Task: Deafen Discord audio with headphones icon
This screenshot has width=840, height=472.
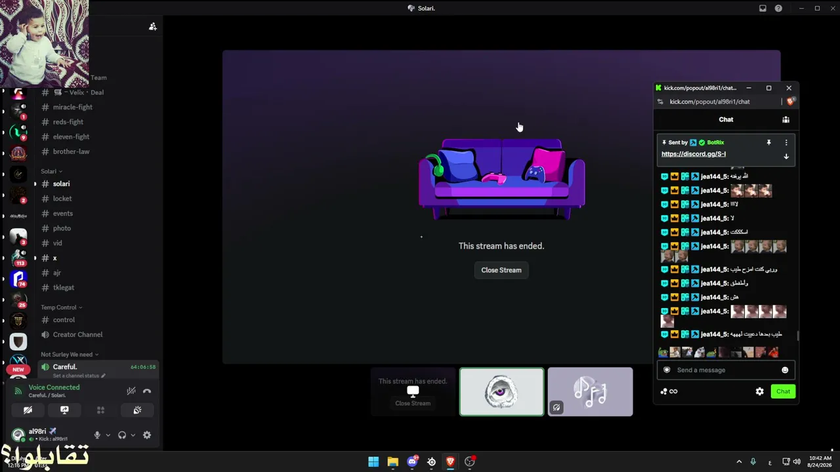Action: click(x=122, y=435)
